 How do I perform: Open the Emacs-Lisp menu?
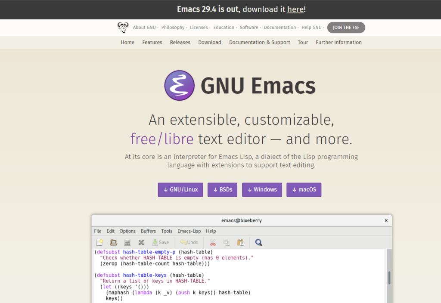189,231
